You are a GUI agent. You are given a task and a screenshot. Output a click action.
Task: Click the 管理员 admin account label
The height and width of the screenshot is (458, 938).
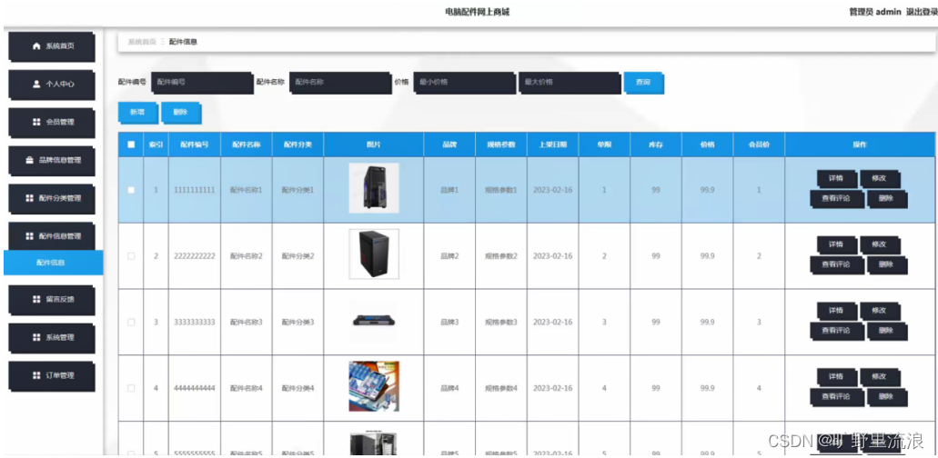(875, 12)
